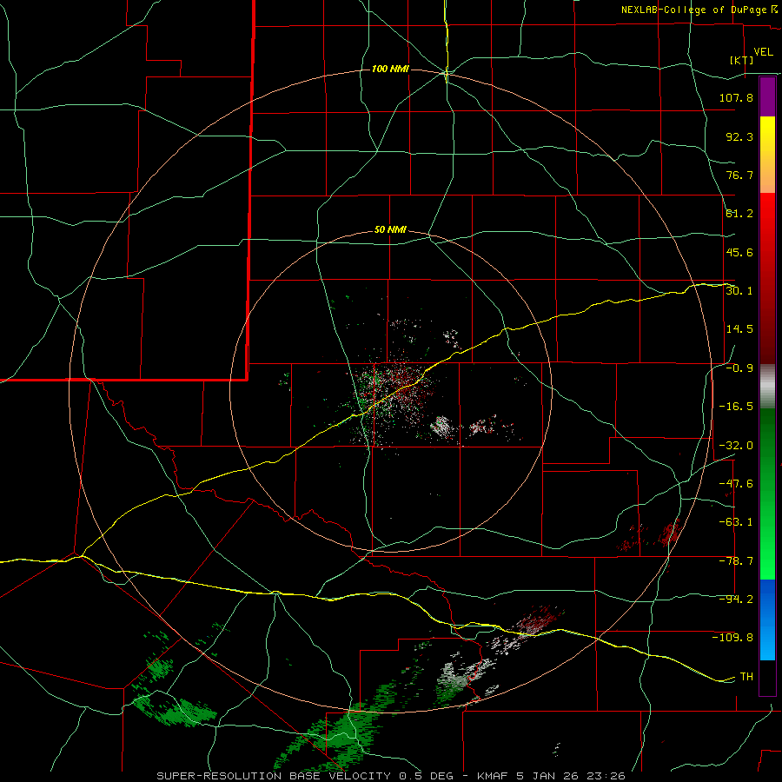The image size is (782, 782).
Task: Click the -32.0 velocity scale value
Action: click(x=736, y=446)
